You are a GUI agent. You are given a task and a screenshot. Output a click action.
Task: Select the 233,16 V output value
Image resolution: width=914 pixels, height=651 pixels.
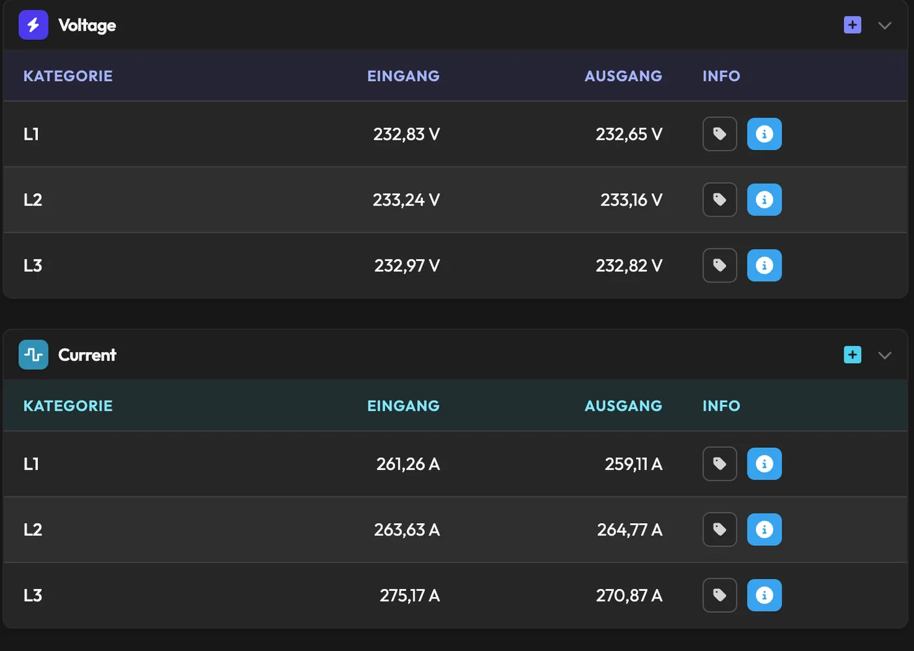click(631, 200)
